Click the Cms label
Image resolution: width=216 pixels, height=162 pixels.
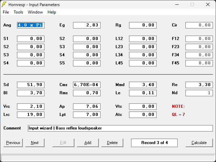[x=64, y=85]
